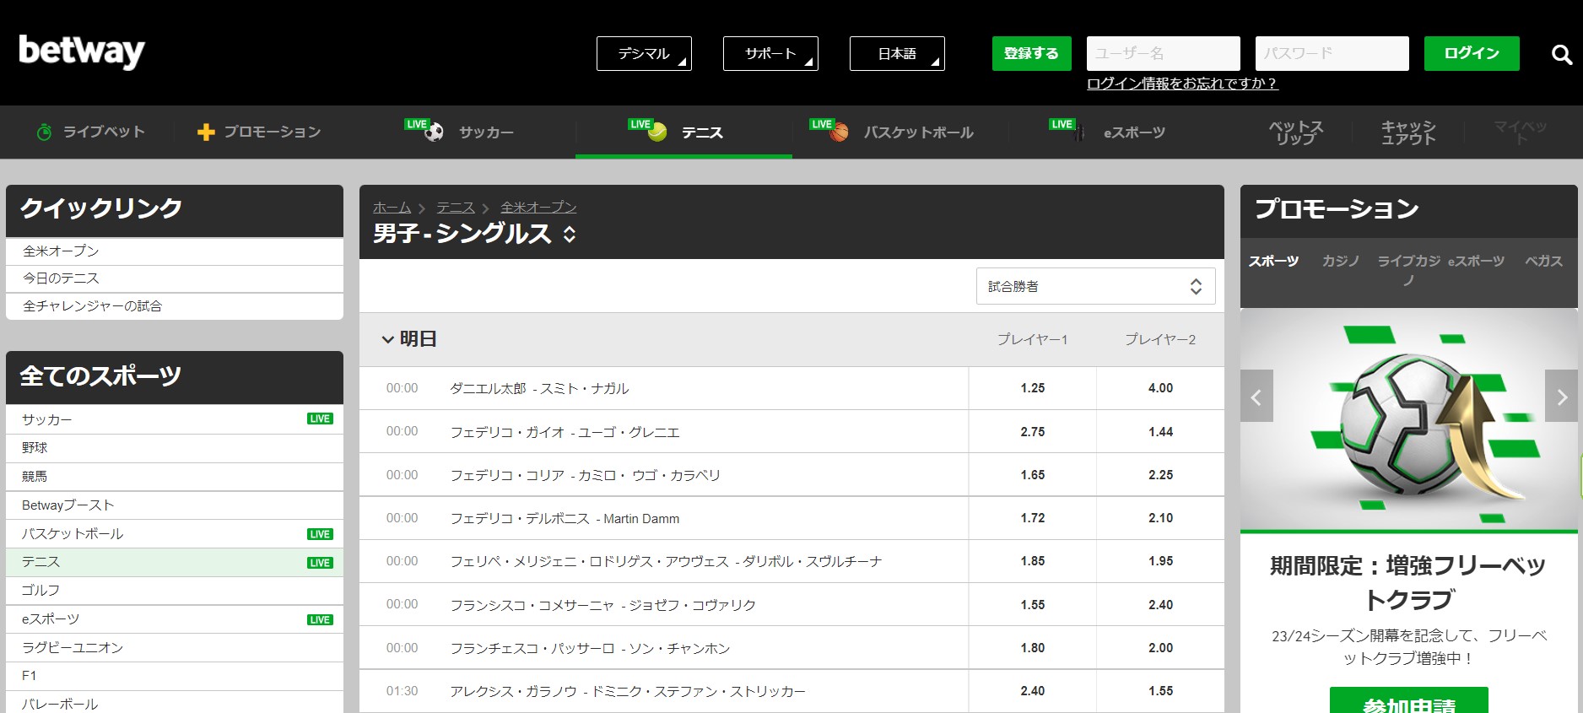
Task: Click the 全米オープン breadcrumb link
Action: click(x=538, y=207)
